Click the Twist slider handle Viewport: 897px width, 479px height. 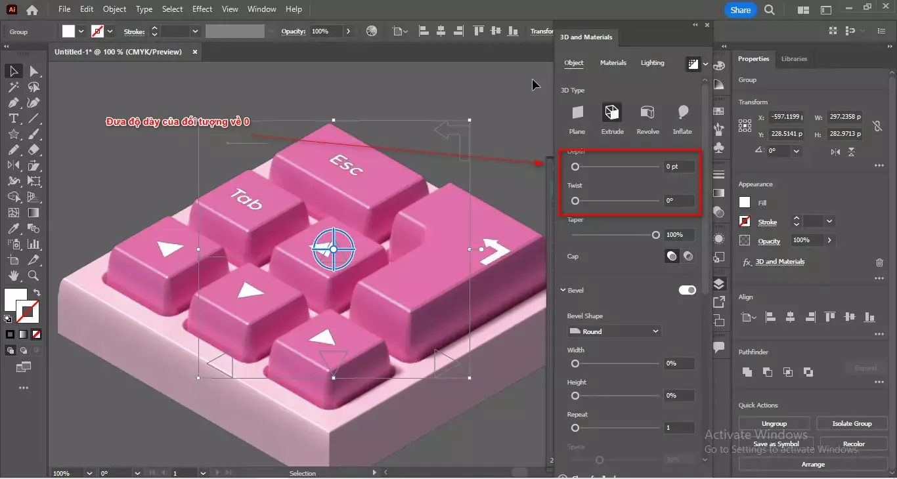(x=576, y=201)
